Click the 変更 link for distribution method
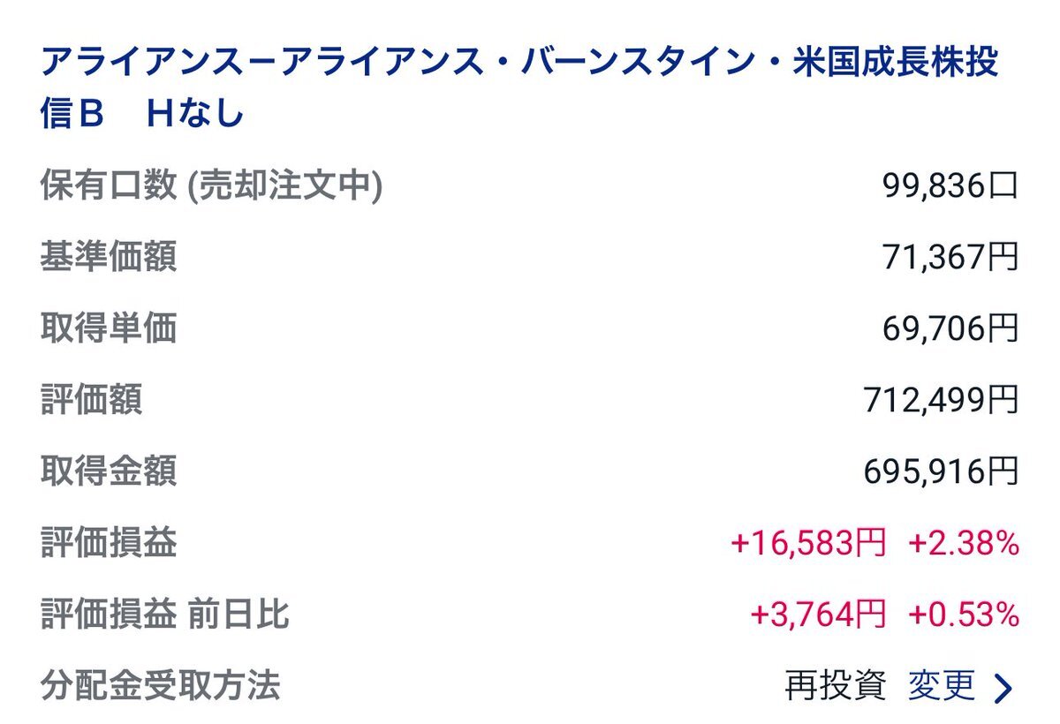 pyautogui.click(x=942, y=686)
